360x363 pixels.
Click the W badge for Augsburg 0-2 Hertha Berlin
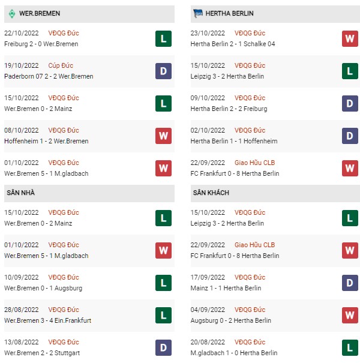(350, 316)
